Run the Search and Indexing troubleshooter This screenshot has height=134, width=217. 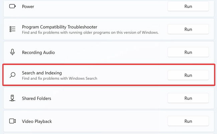pyautogui.click(x=188, y=75)
